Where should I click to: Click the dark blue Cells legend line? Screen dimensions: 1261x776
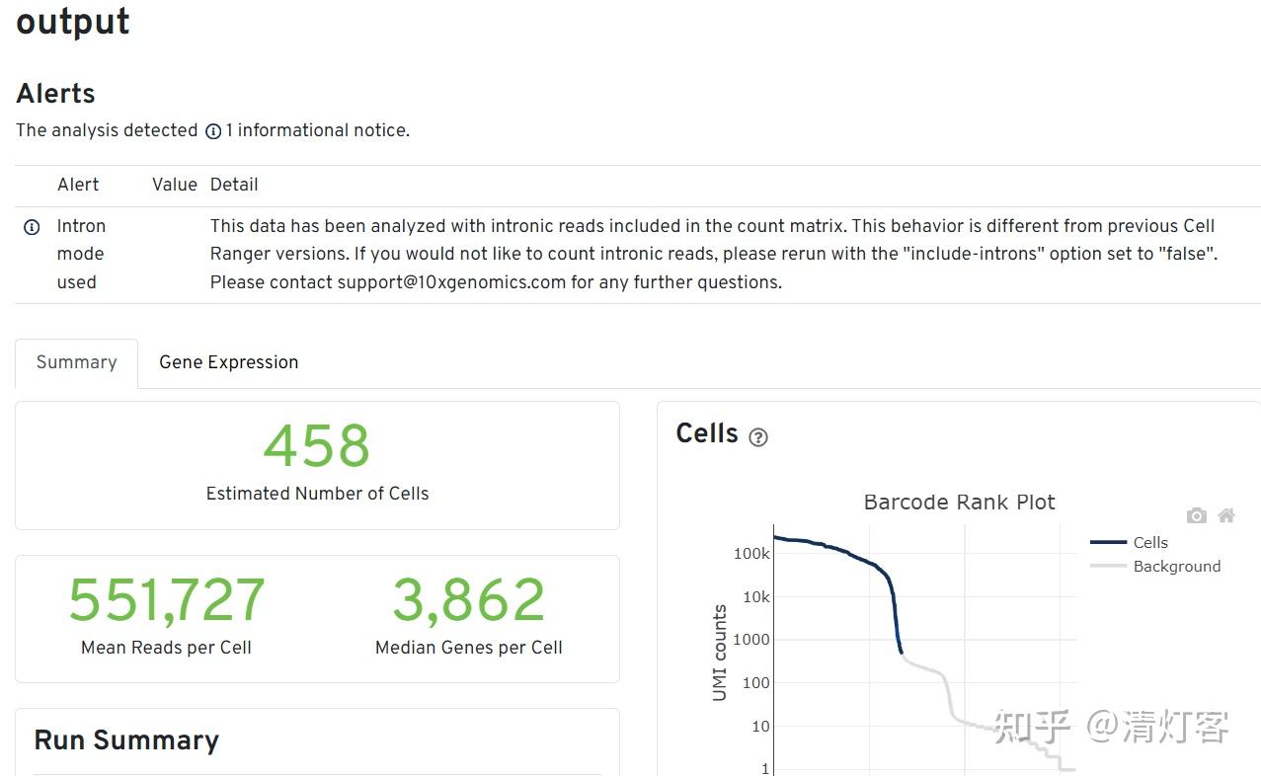coord(1108,542)
